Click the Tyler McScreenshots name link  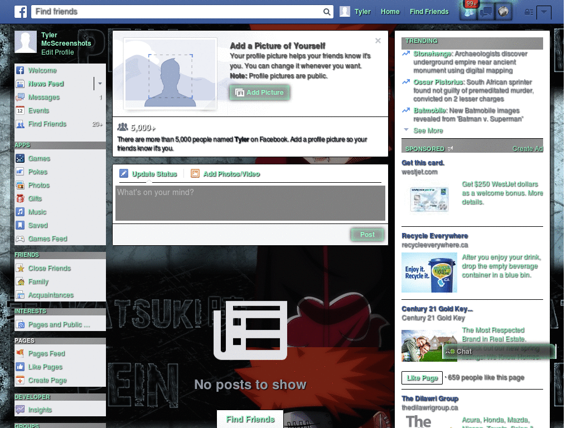coord(66,39)
